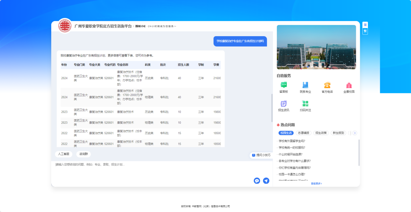Open question 学校有外国留学生吗?
Image resolution: width=411 pixels, height=212 pixels.
(x=292, y=141)
